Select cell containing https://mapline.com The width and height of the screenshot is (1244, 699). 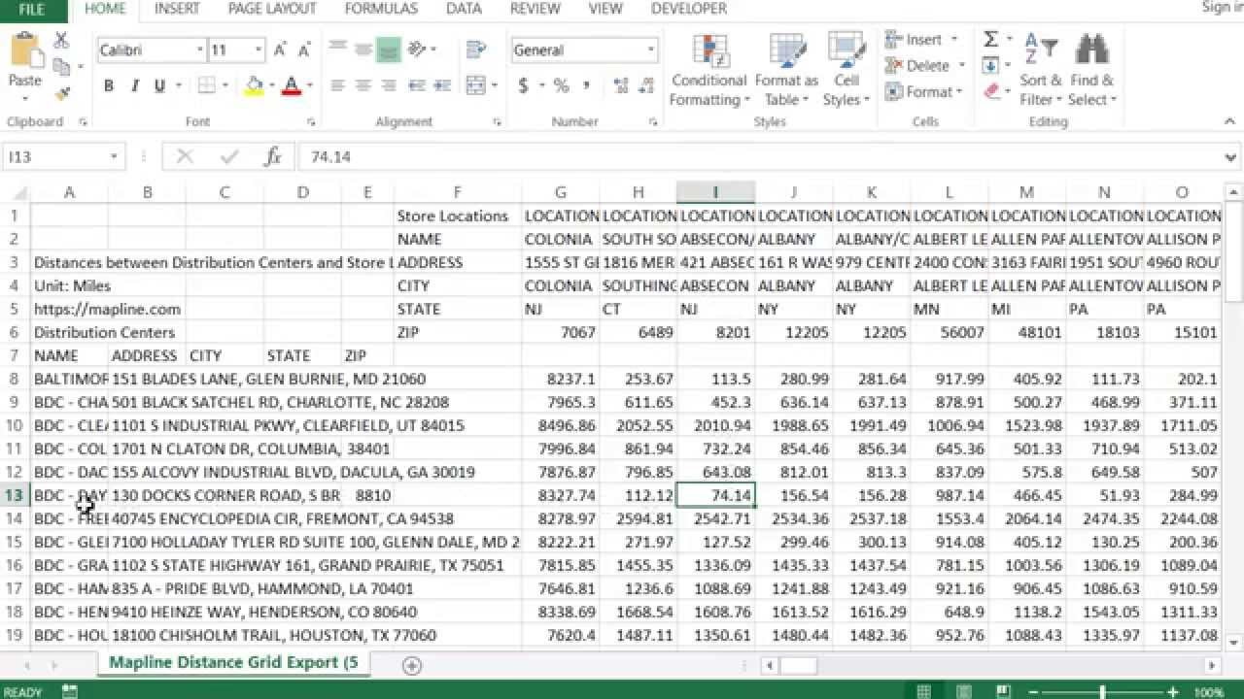point(69,309)
